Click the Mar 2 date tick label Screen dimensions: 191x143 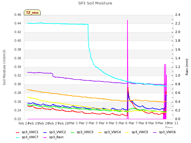click(83, 123)
